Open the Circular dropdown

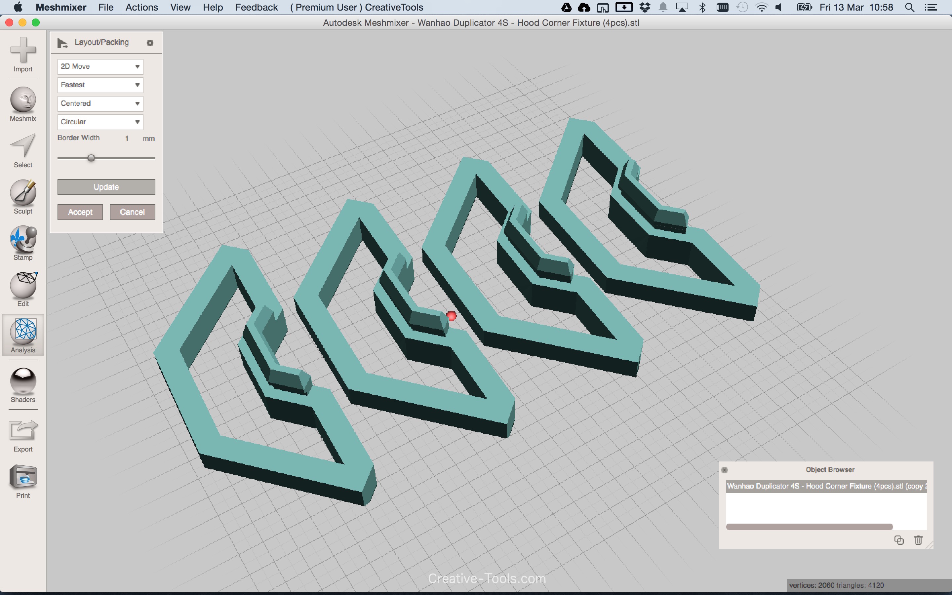coord(100,122)
